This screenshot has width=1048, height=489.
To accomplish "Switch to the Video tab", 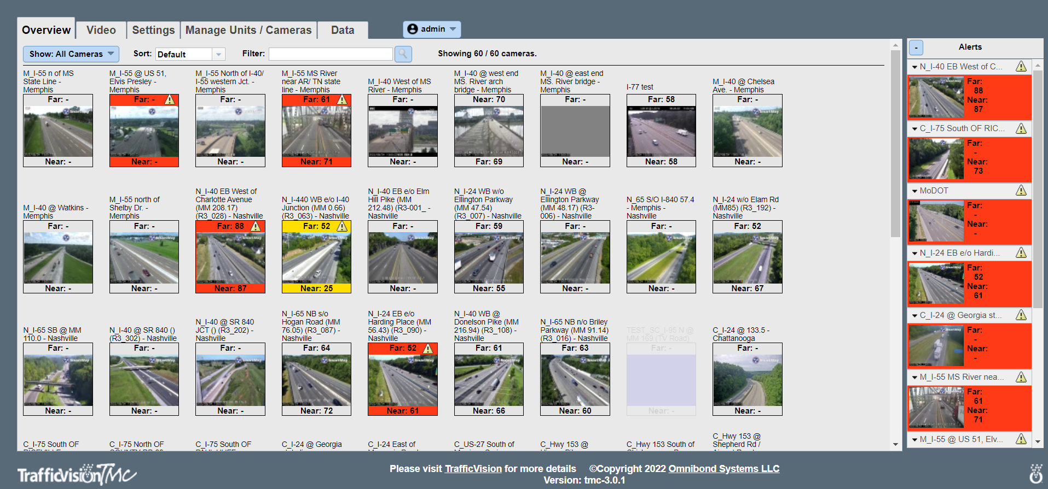I will pos(101,30).
